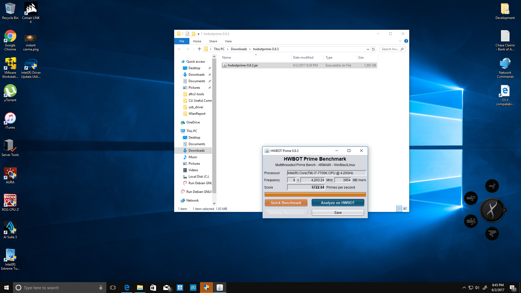Viewport: 521px width, 293px height.
Task: Click the Windows Start button
Action: coord(7,288)
